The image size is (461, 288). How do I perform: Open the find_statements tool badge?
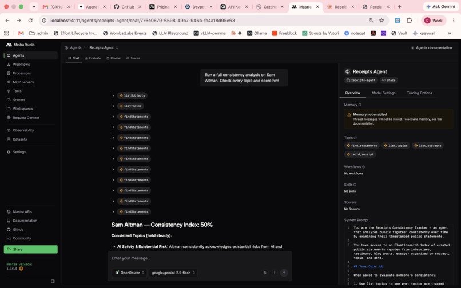coord(361,146)
